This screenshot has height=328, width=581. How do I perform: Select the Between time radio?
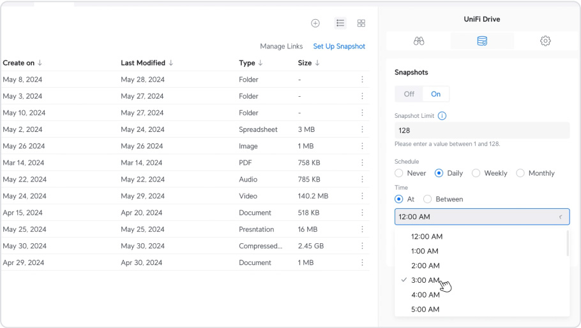(x=427, y=199)
